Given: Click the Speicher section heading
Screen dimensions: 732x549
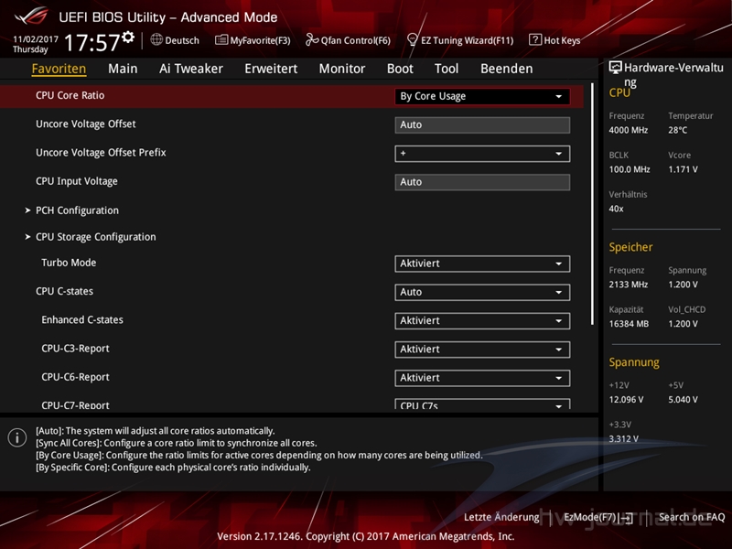Looking at the screenshot, I should click(630, 247).
